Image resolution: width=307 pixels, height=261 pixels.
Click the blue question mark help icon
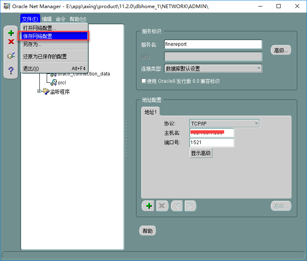11,70
